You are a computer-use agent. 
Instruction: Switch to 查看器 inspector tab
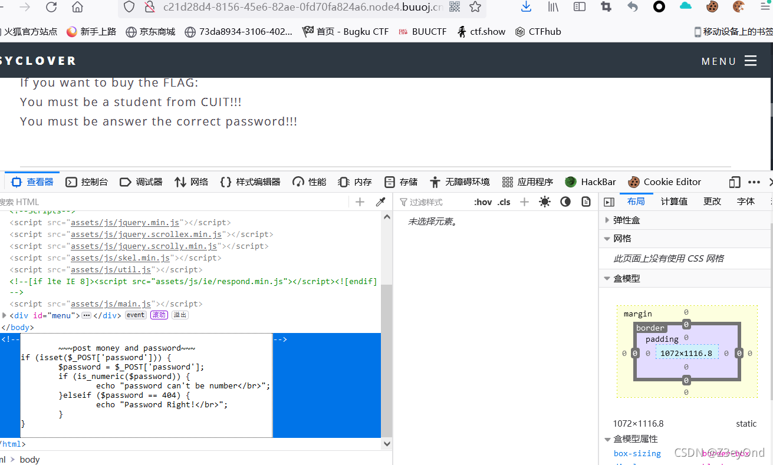[x=32, y=182]
